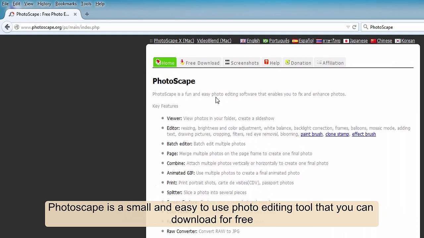Go to the Home page tab
This screenshot has width=424, height=238.
pyautogui.click(x=165, y=62)
